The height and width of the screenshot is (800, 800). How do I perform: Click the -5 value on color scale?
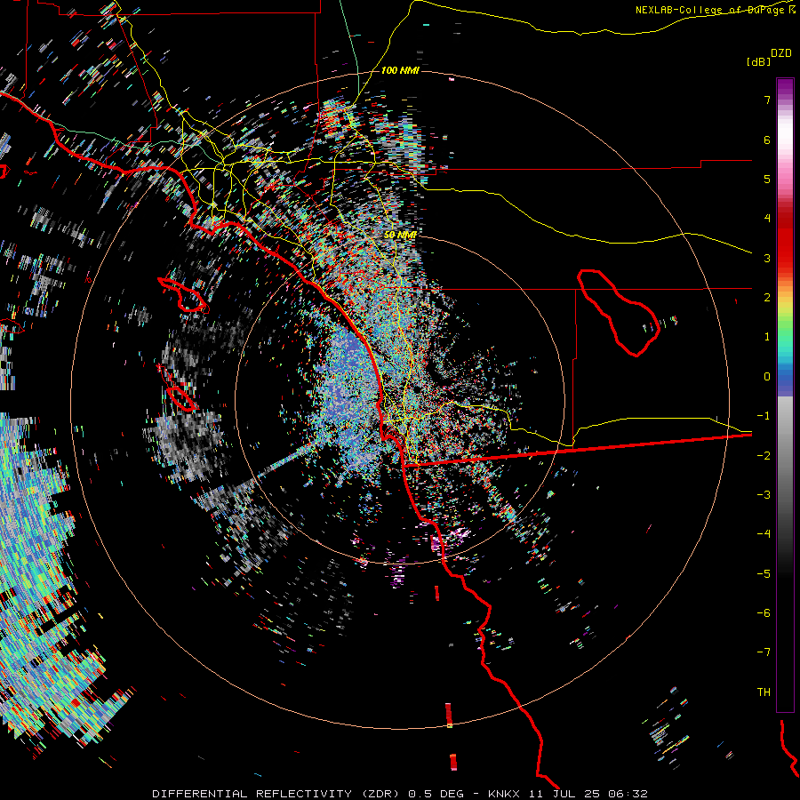click(764, 574)
